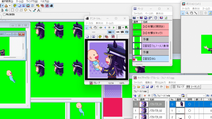
Task: Expand the フェノーメノ.edg combo box
Action: [x=167, y=96]
